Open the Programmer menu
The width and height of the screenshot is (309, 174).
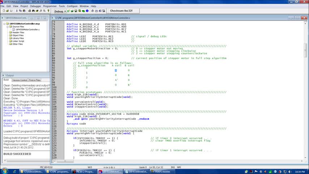[x=50, y=6]
